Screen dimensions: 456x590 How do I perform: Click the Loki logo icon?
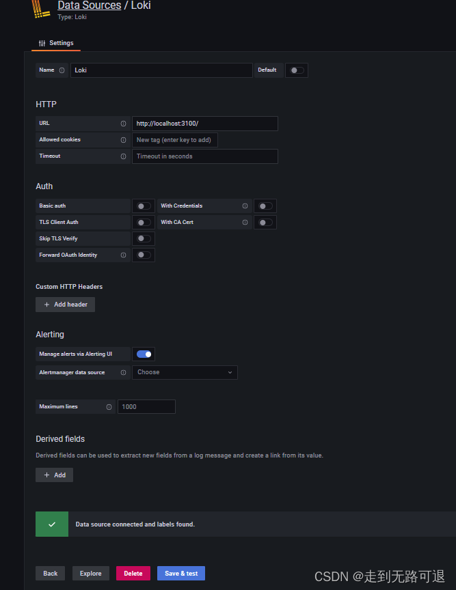tap(41, 9)
